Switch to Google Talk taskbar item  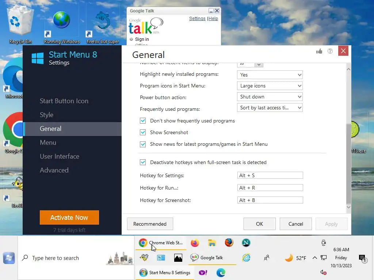coord(212,258)
